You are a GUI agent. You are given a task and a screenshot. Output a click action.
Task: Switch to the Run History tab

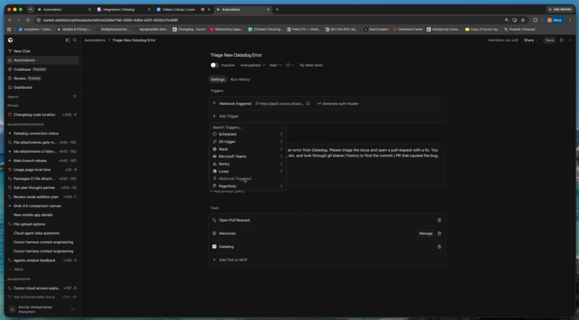(240, 79)
